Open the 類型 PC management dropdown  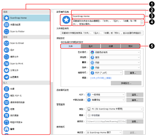tap(115, 109)
